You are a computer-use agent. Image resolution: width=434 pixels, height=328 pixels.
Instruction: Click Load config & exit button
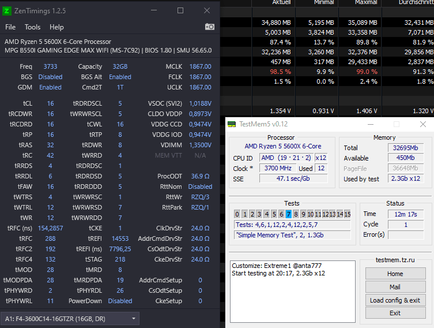pyautogui.click(x=395, y=300)
